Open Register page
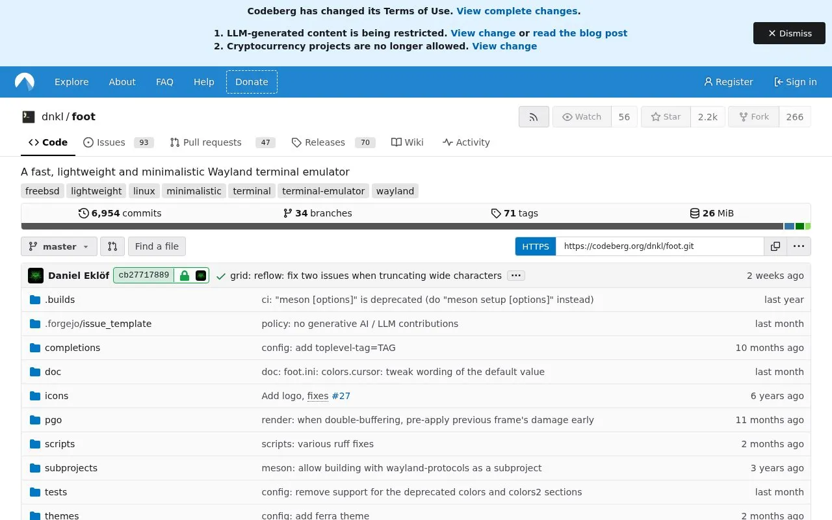The height and width of the screenshot is (520, 832). point(728,82)
